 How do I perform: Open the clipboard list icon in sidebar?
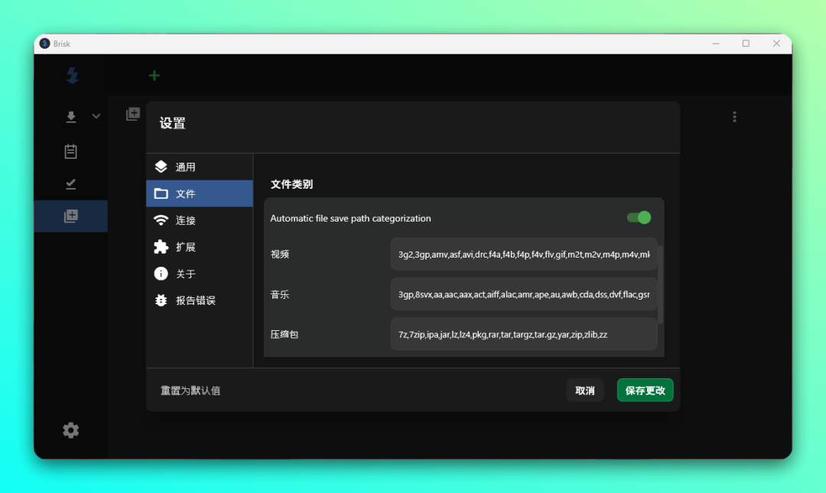click(71, 151)
